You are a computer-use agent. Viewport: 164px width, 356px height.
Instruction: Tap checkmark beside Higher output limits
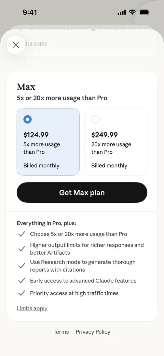22,249
